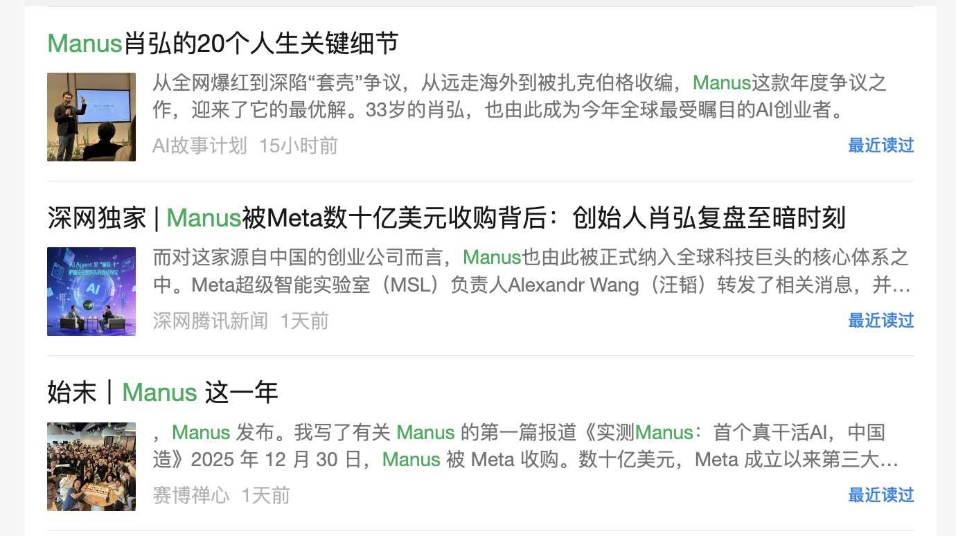956x536 pixels.
Task: Open the "赛博禅心" source account
Action: [191, 496]
